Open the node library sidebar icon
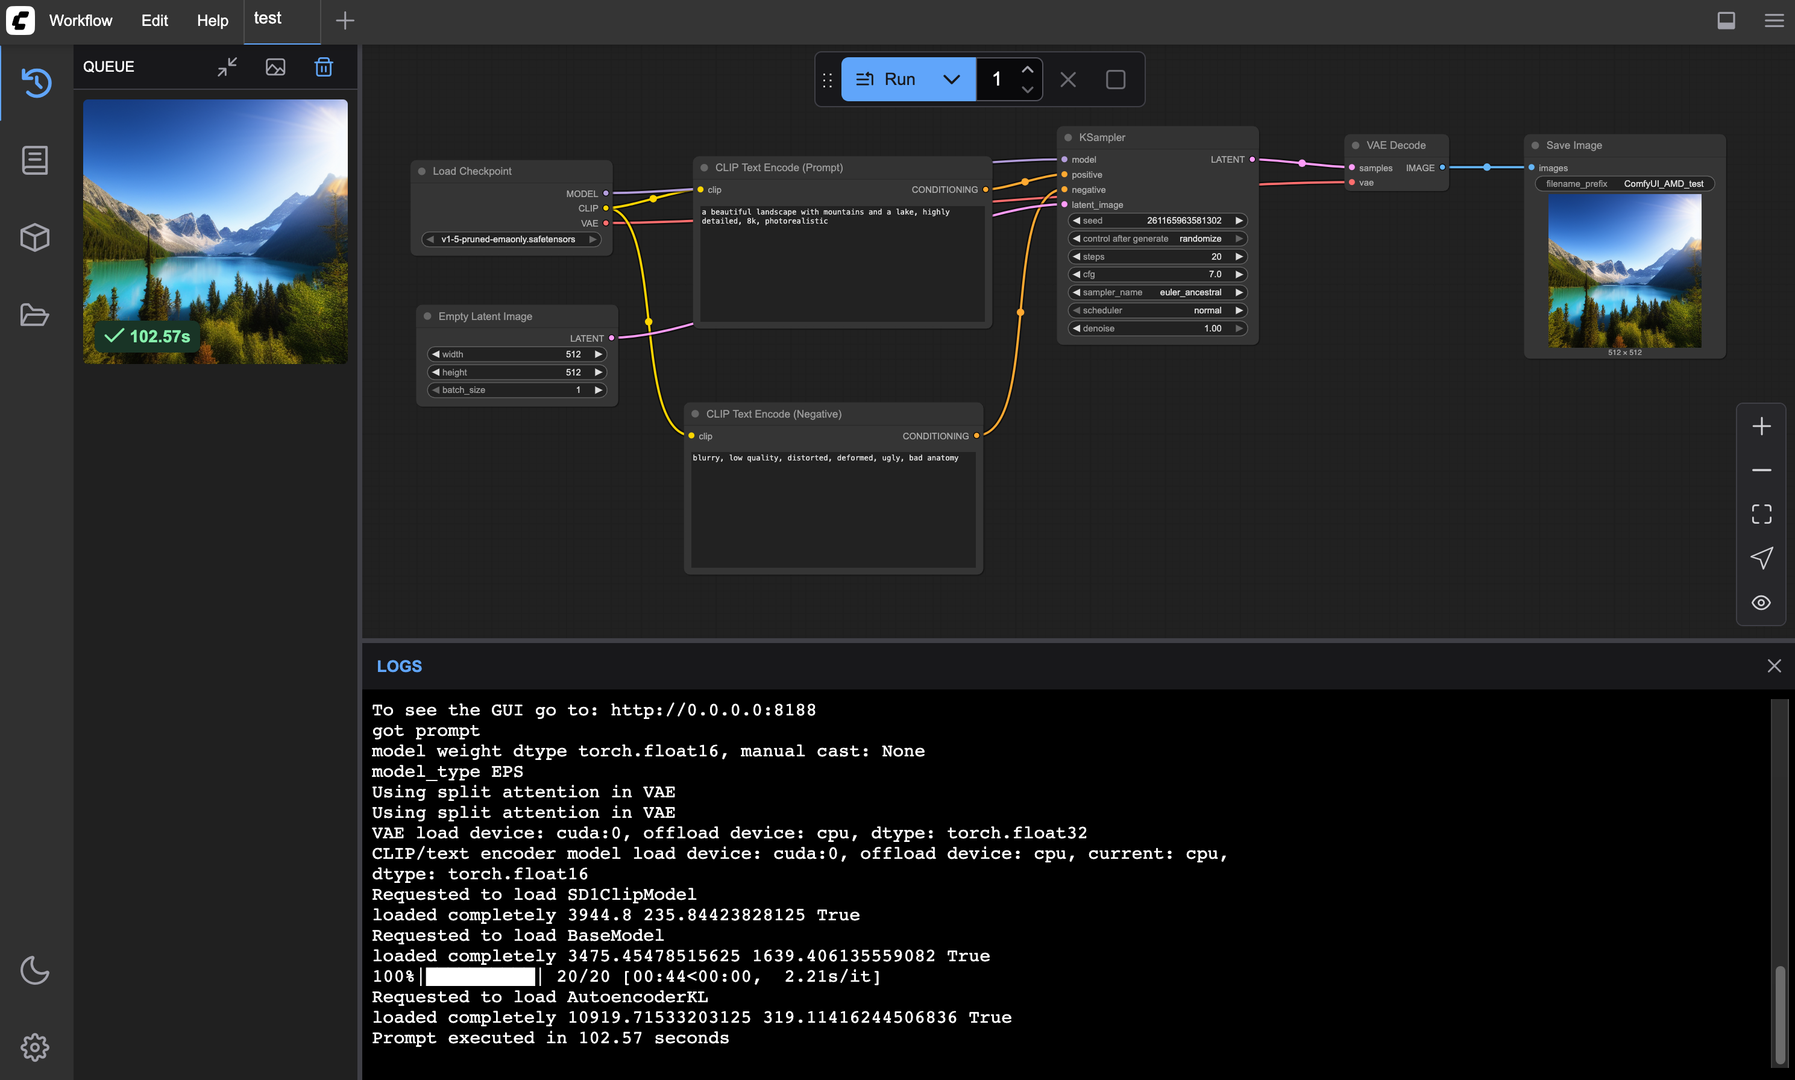The height and width of the screenshot is (1080, 1795). click(x=35, y=160)
